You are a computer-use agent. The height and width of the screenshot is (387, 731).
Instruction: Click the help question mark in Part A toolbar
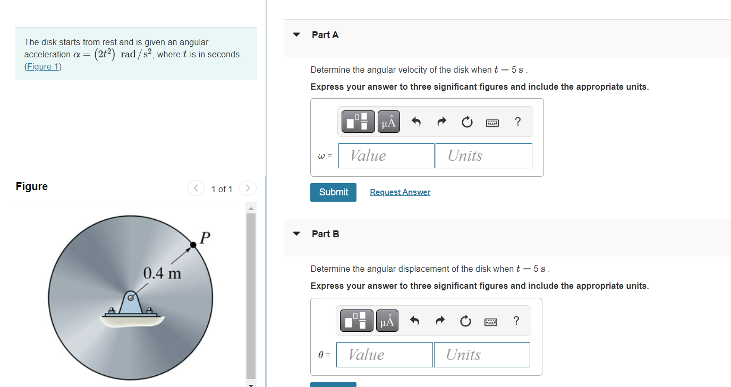click(x=517, y=122)
